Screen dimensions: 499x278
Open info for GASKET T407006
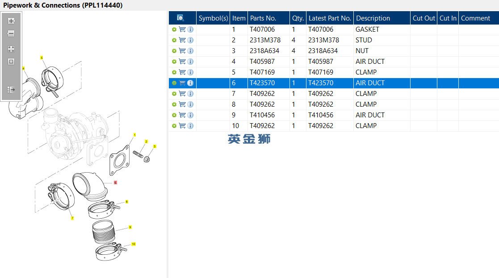click(190, 29)
